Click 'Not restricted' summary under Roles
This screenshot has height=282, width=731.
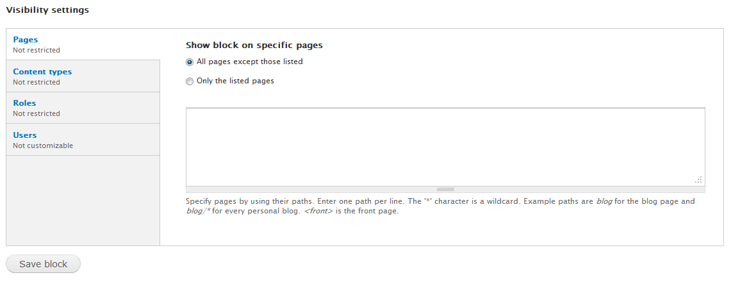pos(37,113)
